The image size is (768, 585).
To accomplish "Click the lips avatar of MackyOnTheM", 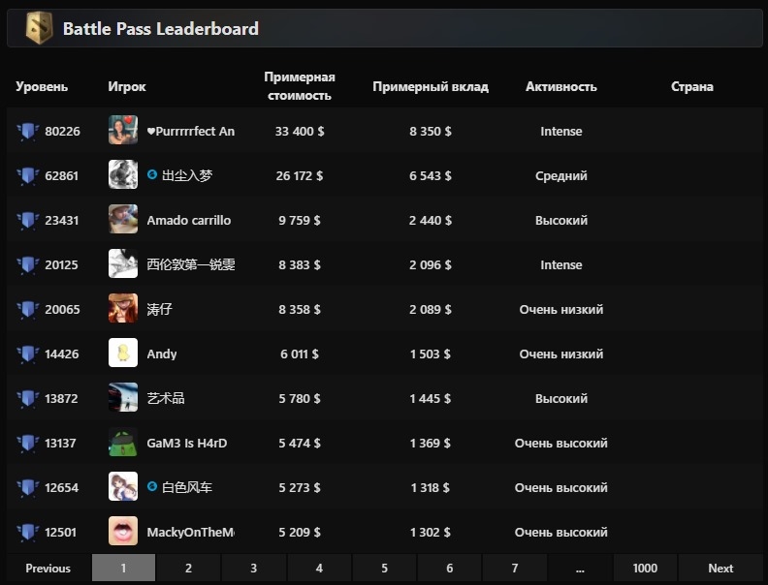I will point(123,531).
